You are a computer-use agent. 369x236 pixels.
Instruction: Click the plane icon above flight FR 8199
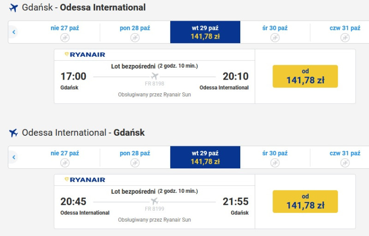[155, 201]
